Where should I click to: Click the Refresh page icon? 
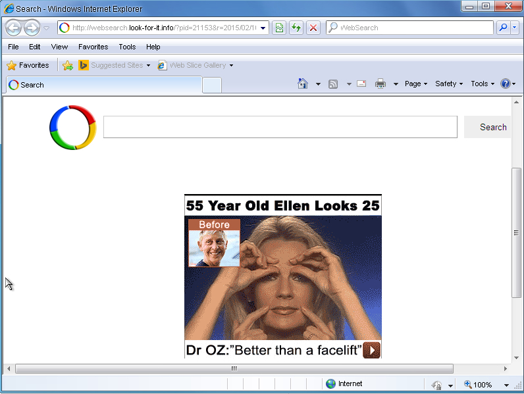coord(296,28)
